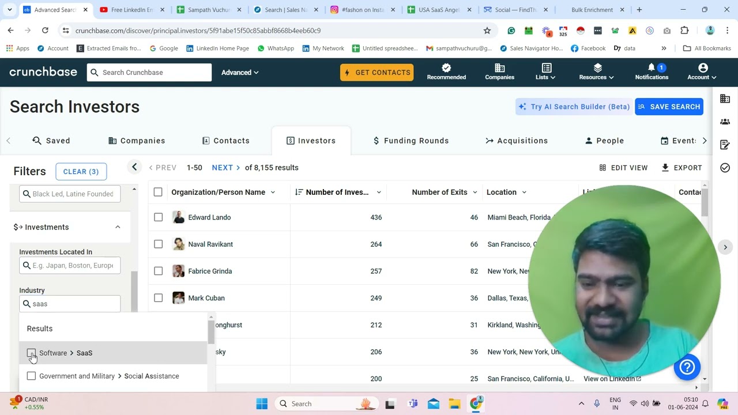Open the Companies nav icon
This screenshot has width=738, height=415.
(x=499, y=72)
